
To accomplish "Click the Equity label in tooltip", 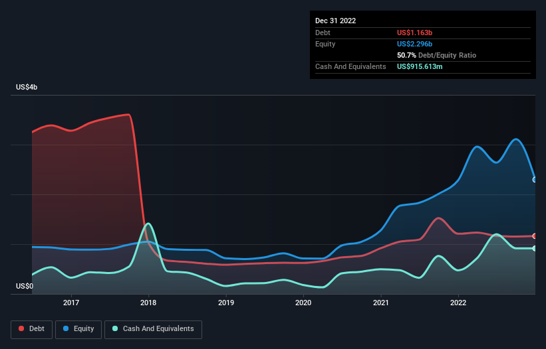I will click(x=325, y=44).
